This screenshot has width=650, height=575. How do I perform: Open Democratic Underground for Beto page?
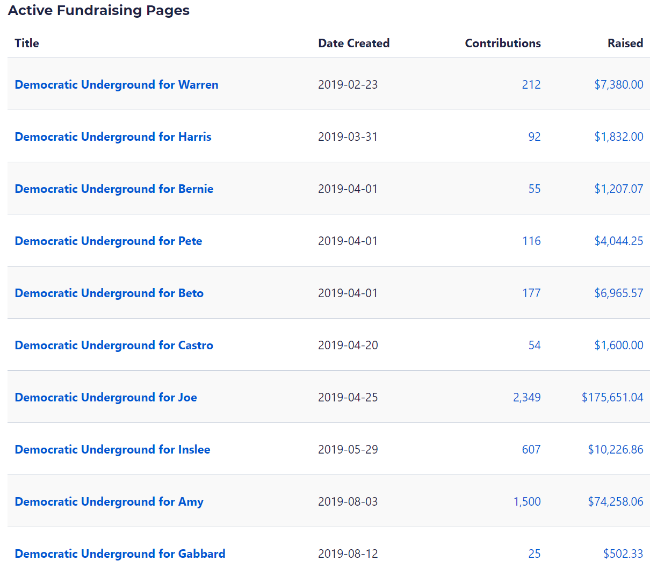click(x=109, y=293)
